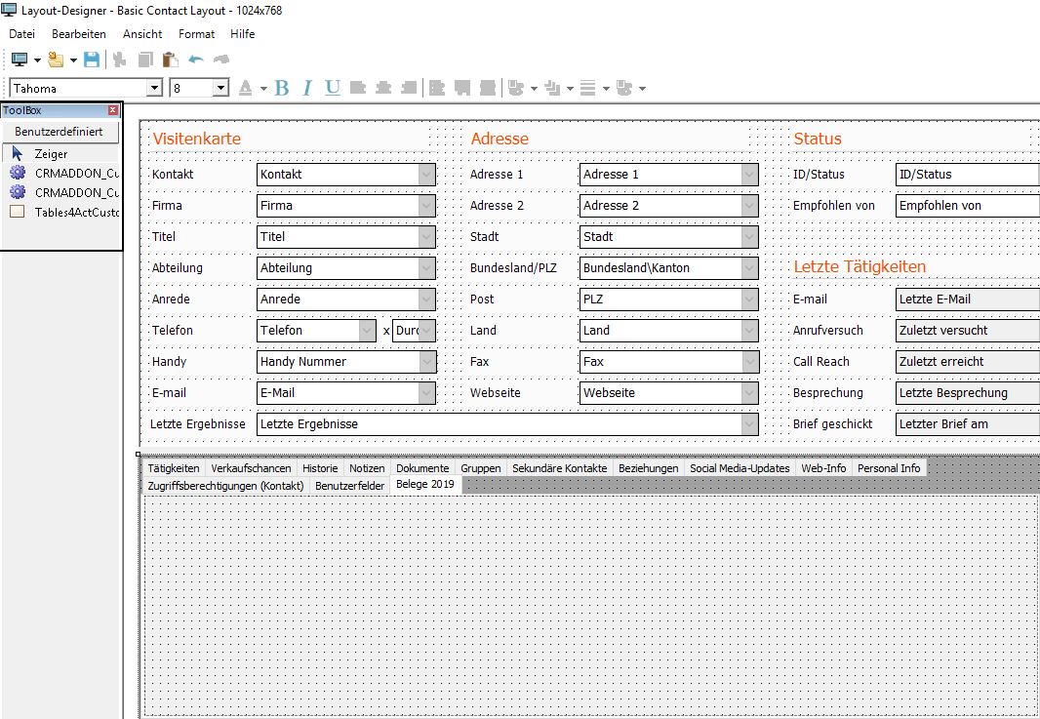Expand the Kontakt field dropdown arrow

(426, 175)
